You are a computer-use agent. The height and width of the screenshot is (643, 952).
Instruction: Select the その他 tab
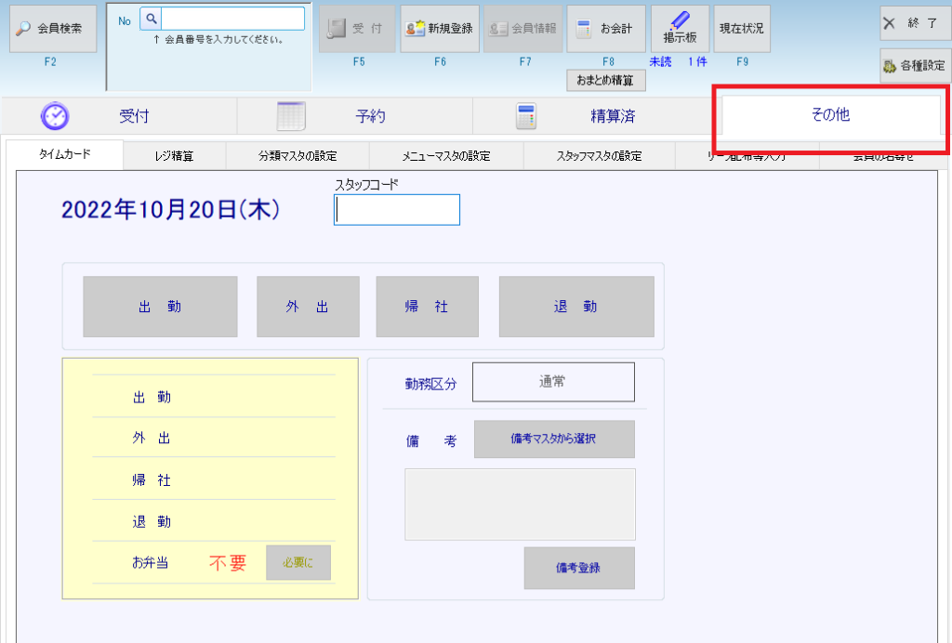click(x=830, y=116)
